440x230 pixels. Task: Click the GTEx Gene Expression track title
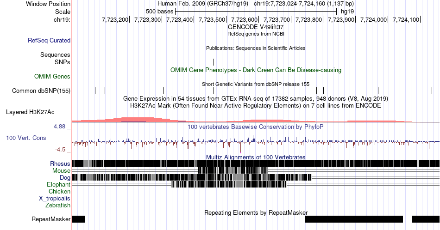(x=256, y=98)
